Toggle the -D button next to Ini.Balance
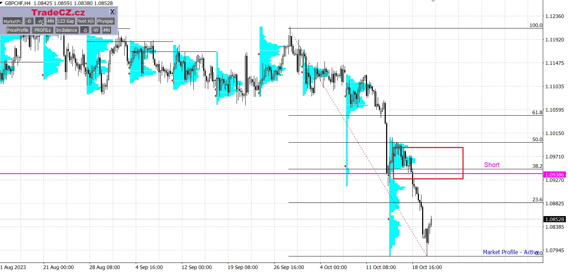The image size is (568, 273). [85, 30]
